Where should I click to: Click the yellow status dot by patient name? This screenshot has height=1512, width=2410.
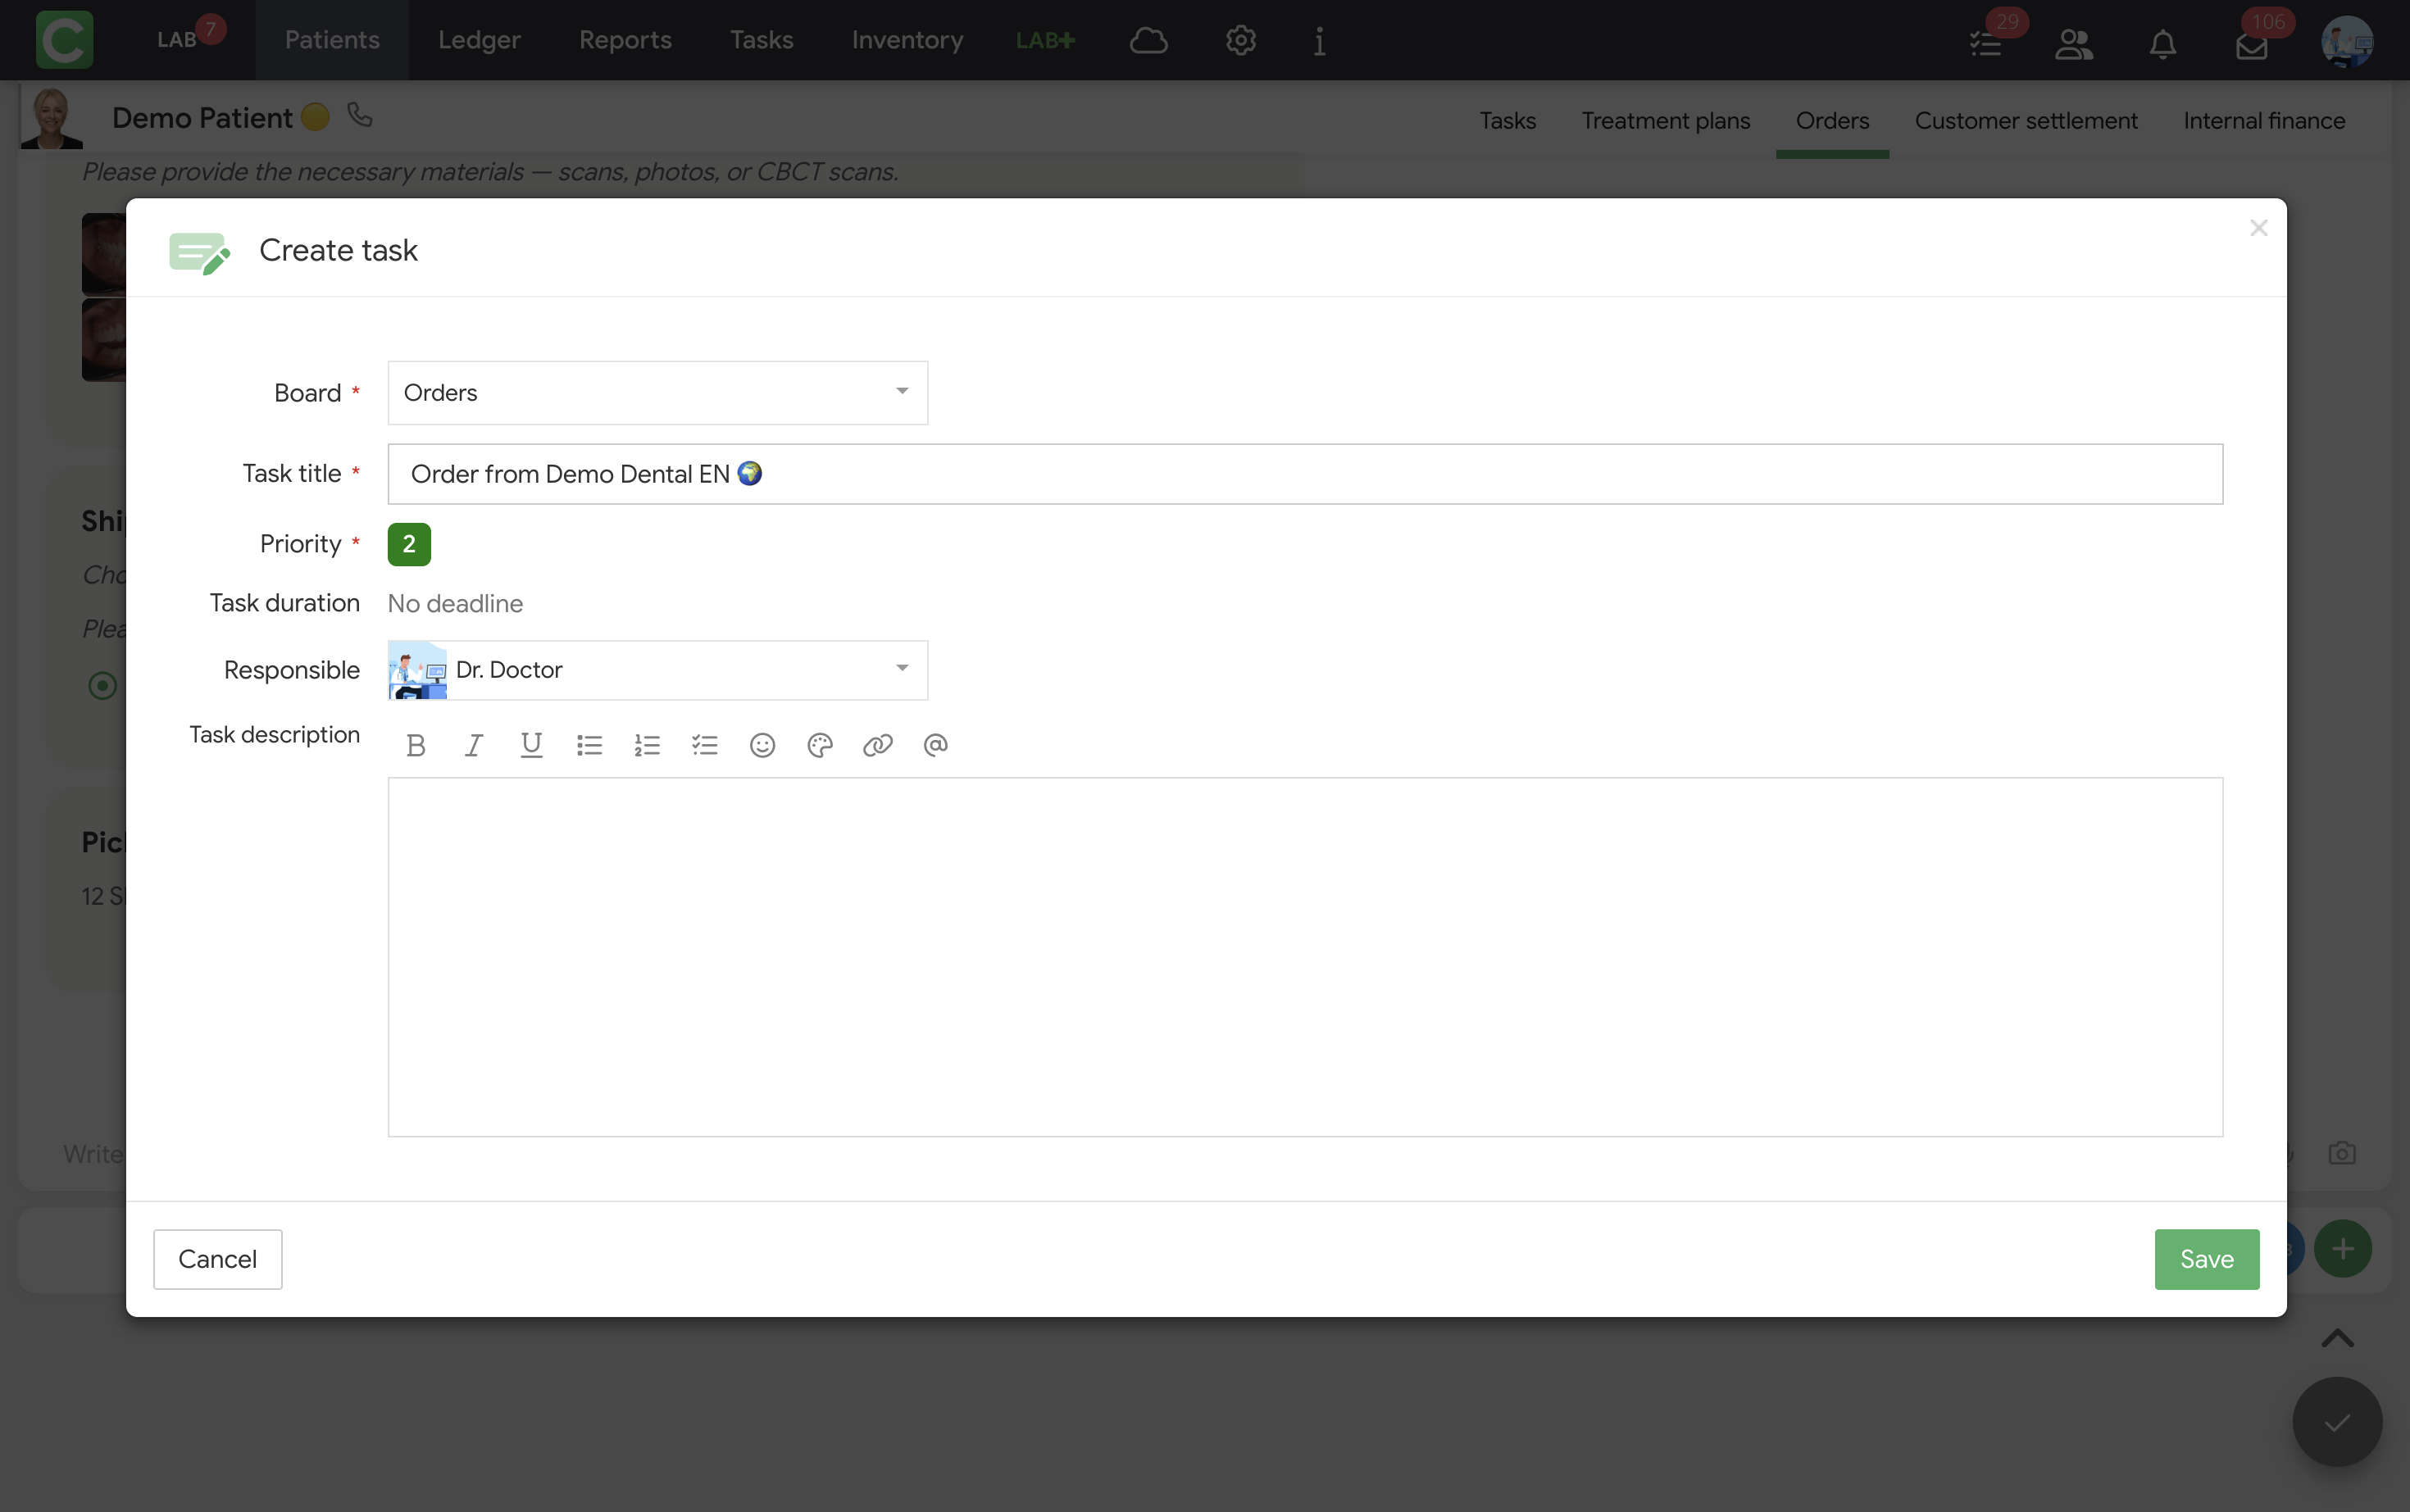[x=315, y=117]
